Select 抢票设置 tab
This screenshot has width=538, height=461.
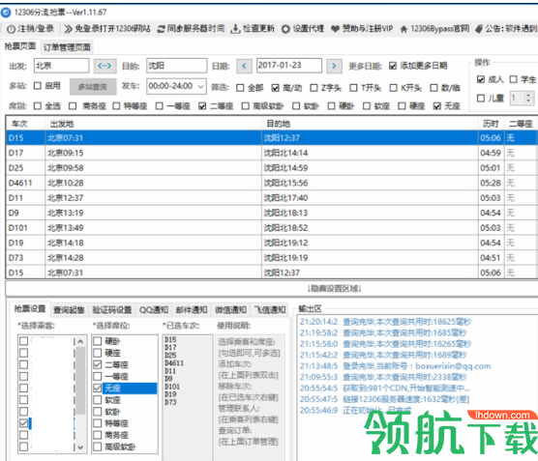click(30, 309)
